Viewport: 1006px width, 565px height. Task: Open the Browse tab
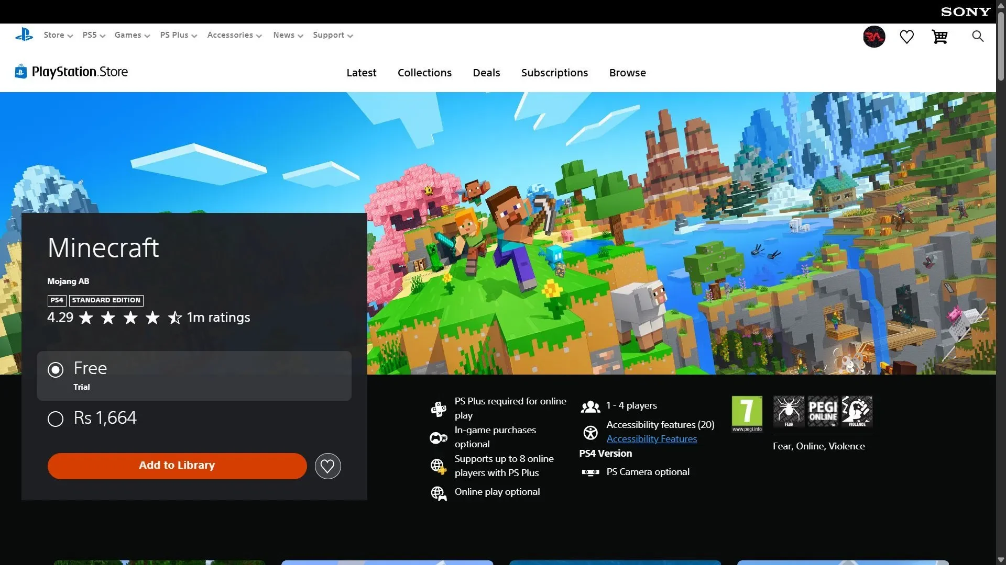pos(627,73)
